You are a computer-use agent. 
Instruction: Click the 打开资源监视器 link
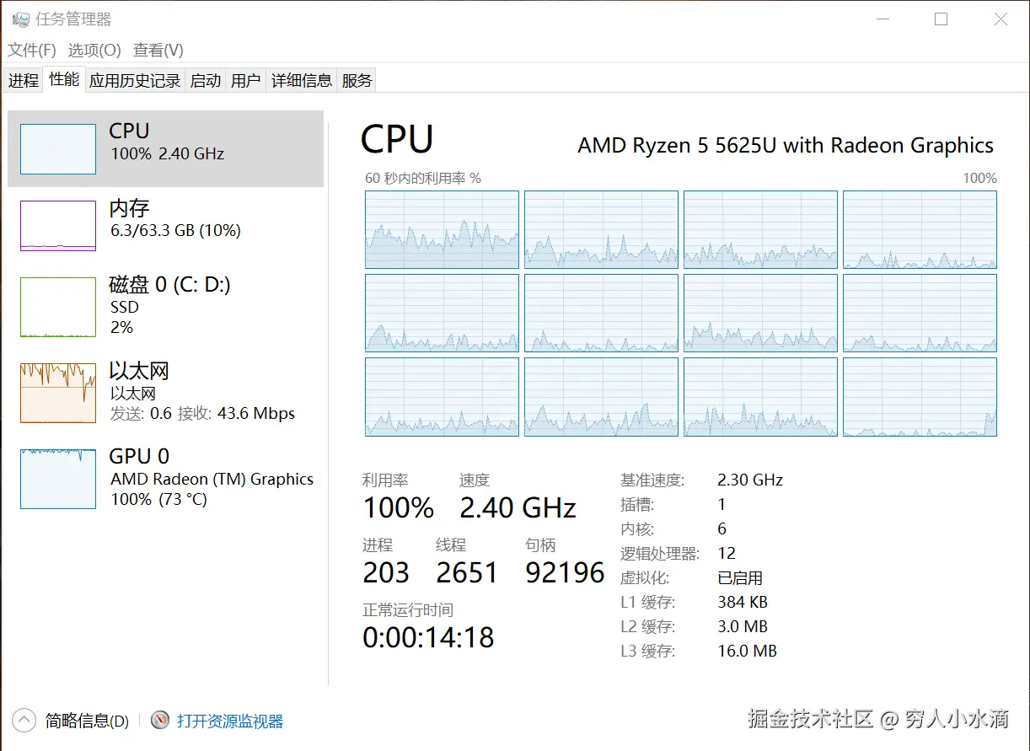click(x=230, y=721)
